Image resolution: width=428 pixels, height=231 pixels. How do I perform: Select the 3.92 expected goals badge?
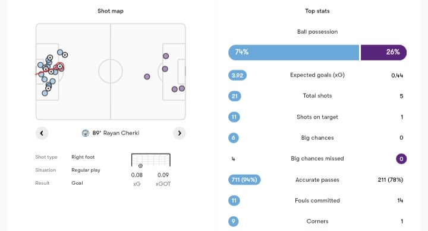pyautogui.click(x=237, y=75)
